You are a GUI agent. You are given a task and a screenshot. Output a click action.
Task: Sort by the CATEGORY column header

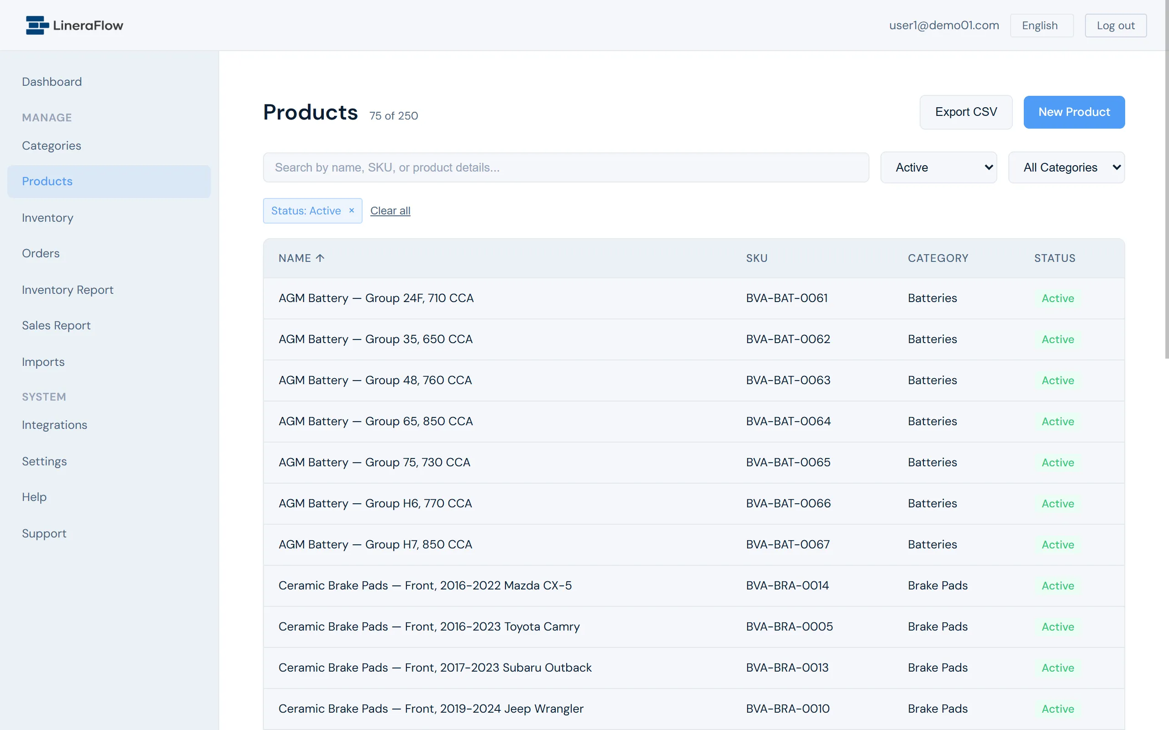click(x=937, y=258)
